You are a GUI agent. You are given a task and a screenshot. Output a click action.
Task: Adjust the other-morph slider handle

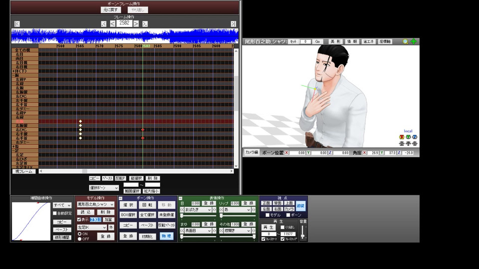pos(254,237)
